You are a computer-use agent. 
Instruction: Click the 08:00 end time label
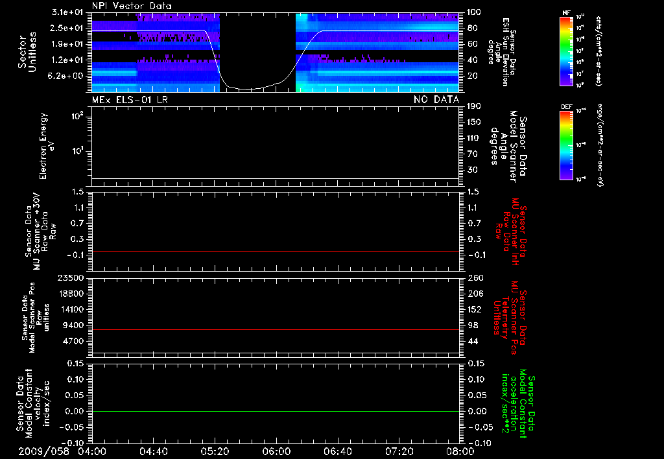[459, 451]
